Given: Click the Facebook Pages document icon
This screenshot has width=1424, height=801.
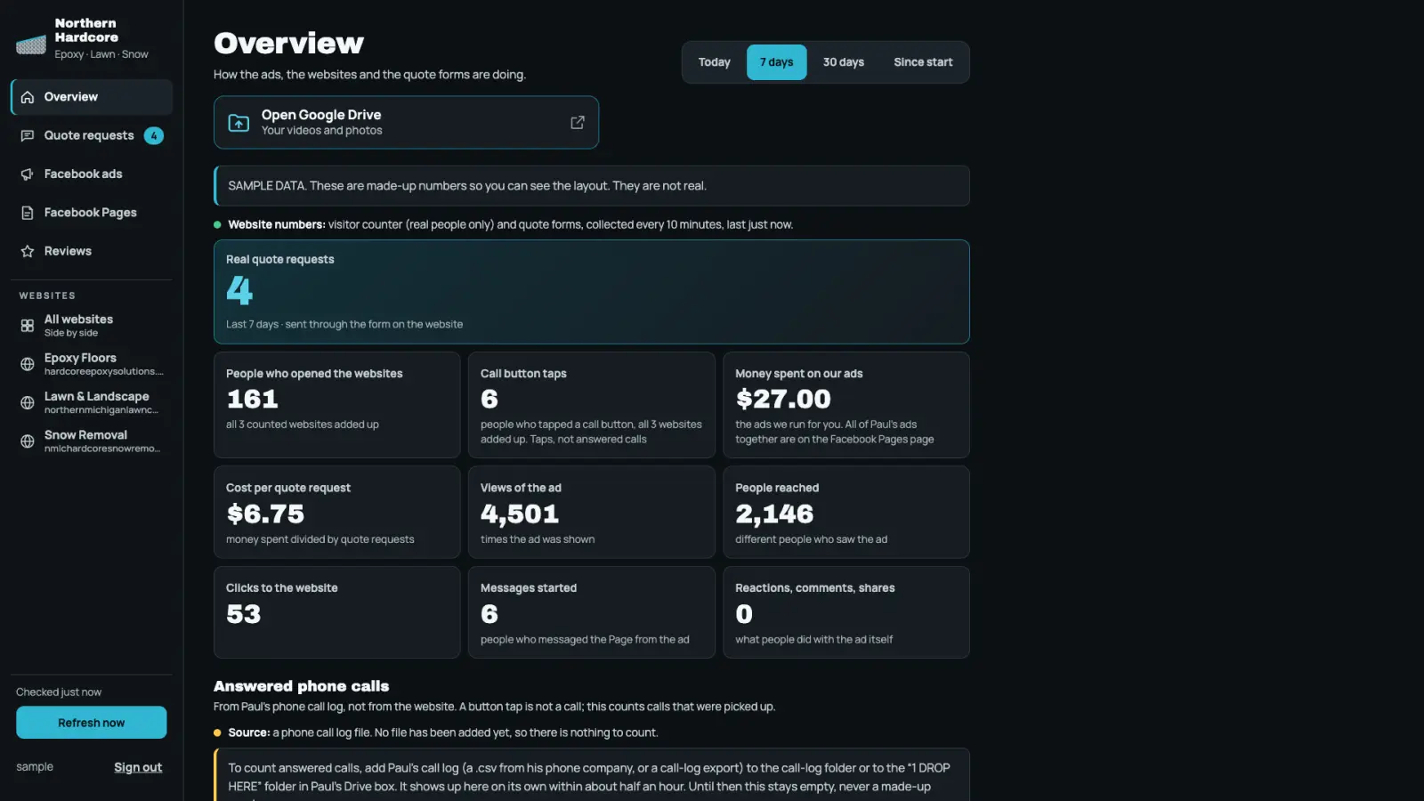Looking at the screenshot, I should coord(28,213).
